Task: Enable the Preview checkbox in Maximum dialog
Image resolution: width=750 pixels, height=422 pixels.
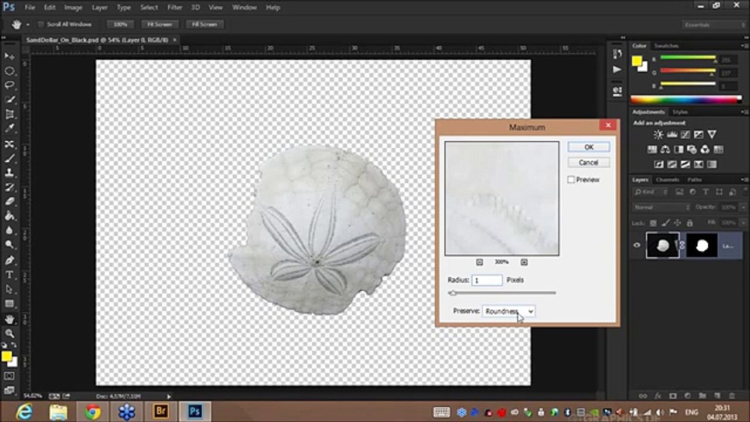Action: 571,180
